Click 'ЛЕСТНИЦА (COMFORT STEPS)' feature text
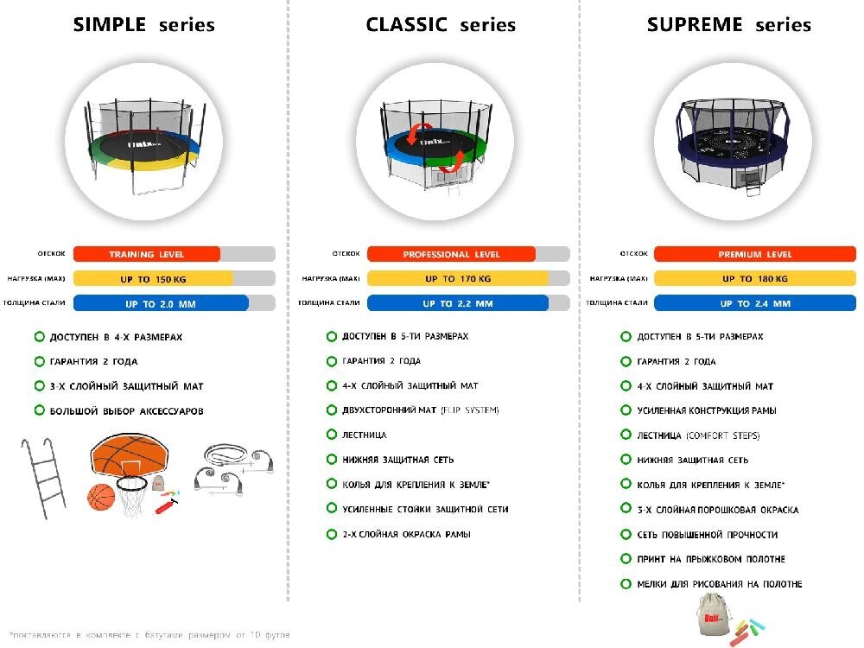 [x=698, y=435]
